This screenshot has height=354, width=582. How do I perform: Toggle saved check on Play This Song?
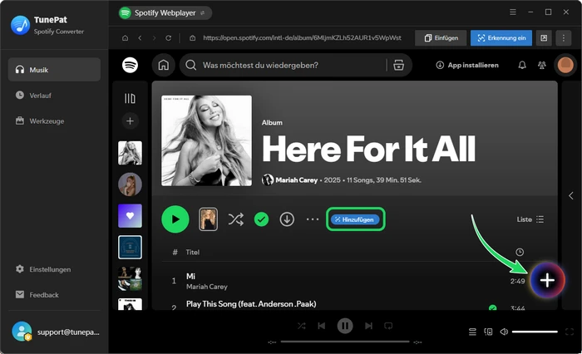pyautogui.click(x=493, y=307)
